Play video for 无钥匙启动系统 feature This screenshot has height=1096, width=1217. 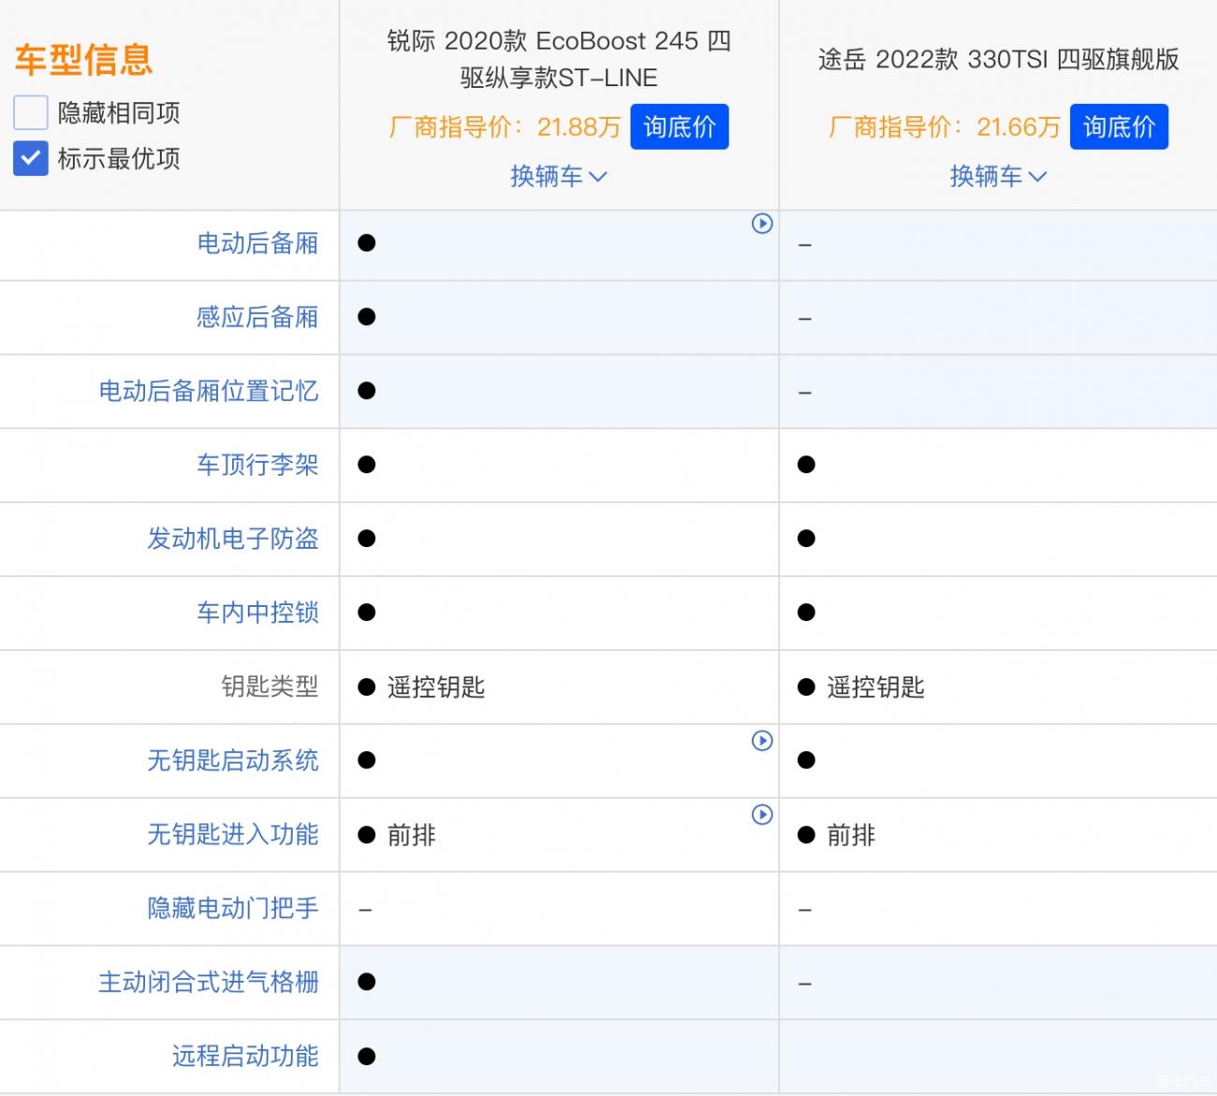[762, 741]
